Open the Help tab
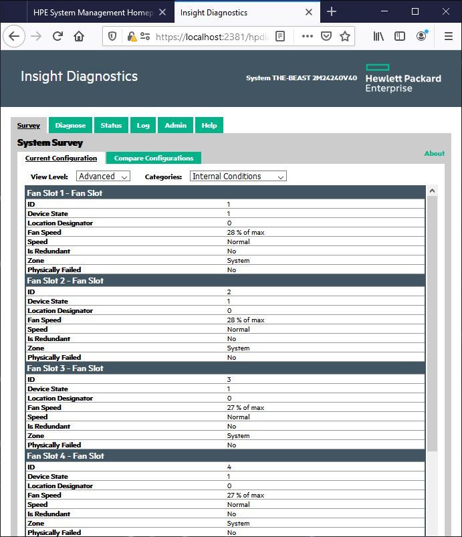The image size is (462, 537). point(209,125)
